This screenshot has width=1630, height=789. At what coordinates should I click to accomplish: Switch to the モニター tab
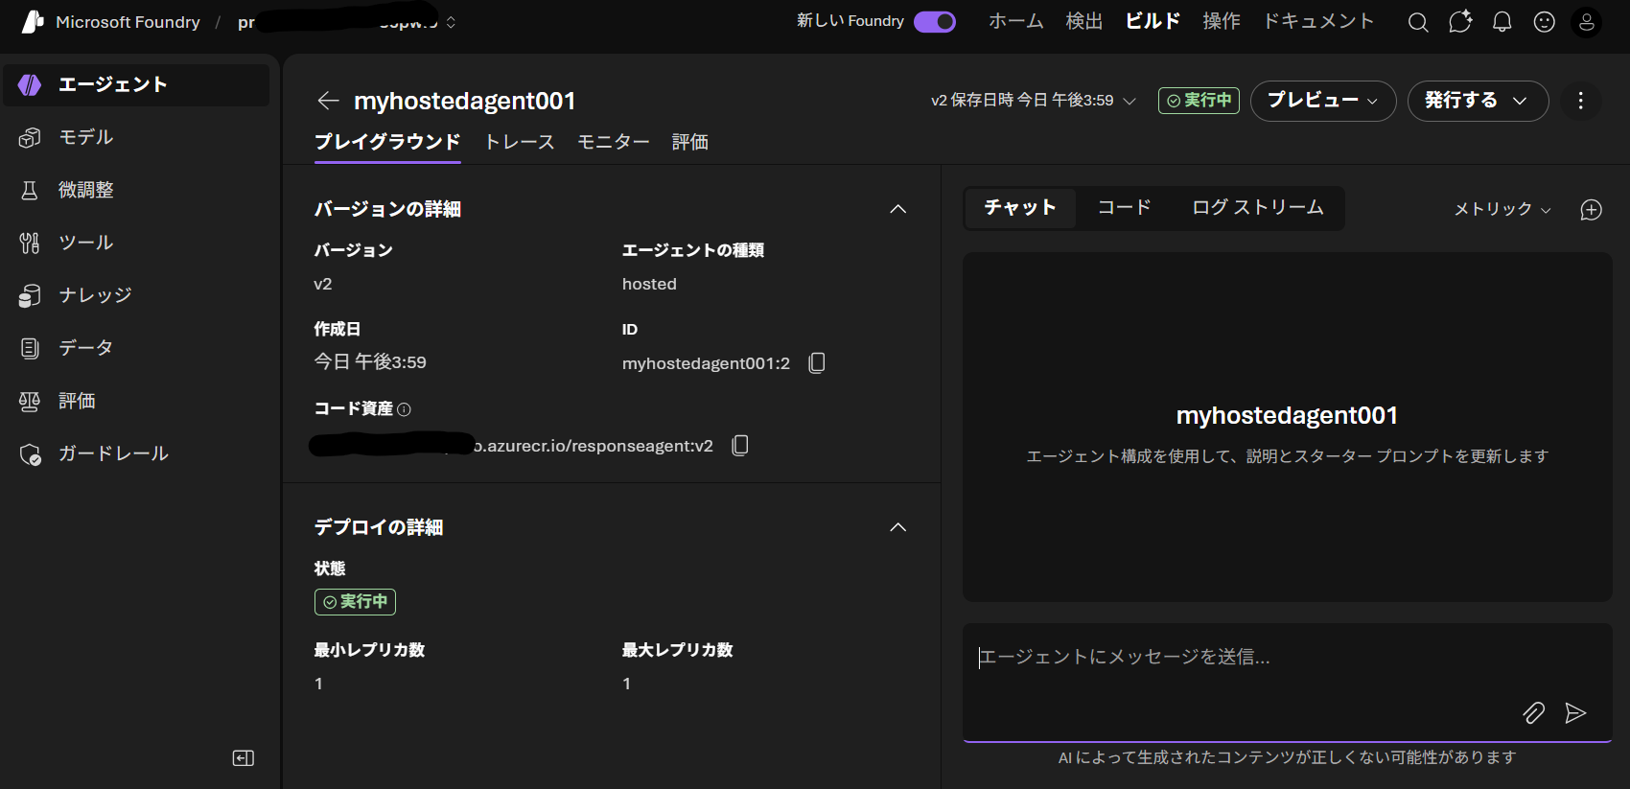(x=614, y=142)
